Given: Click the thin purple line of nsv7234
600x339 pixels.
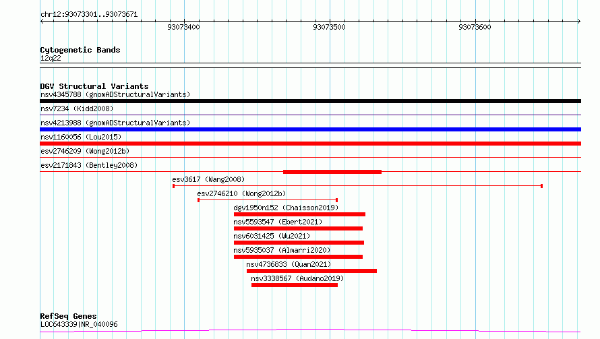Looking at the screenshot, I should tap(310, 115).
